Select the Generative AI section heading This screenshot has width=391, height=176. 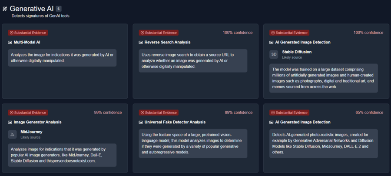32,9
